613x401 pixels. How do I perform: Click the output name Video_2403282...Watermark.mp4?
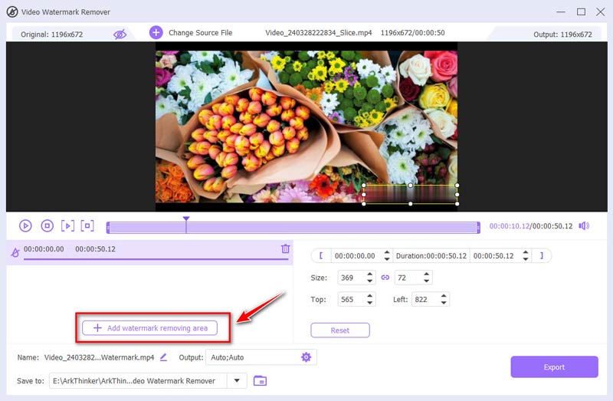tap(99, 357)
